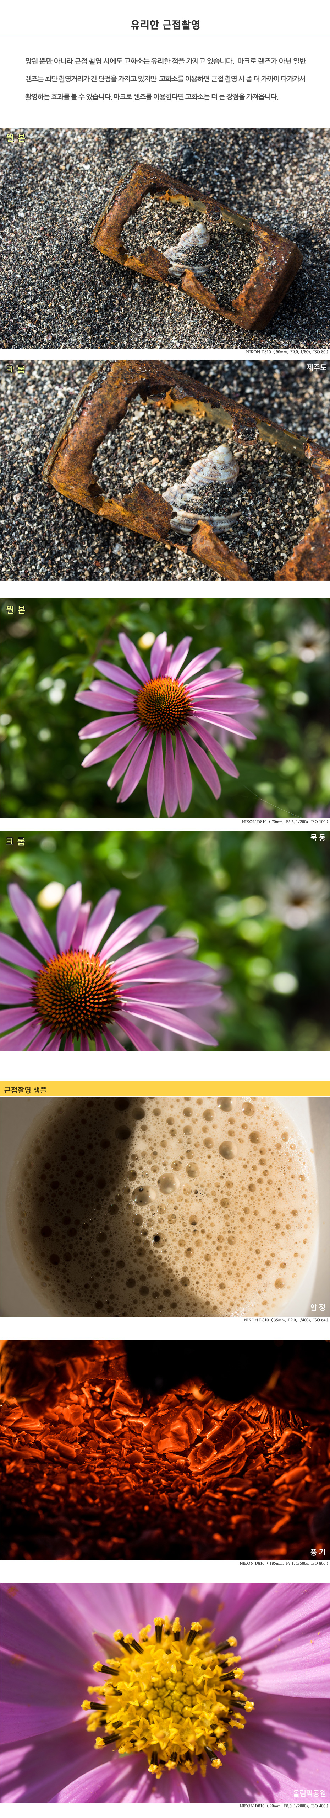Open the cosmos flower yellow center photo

pos(165,1692)
